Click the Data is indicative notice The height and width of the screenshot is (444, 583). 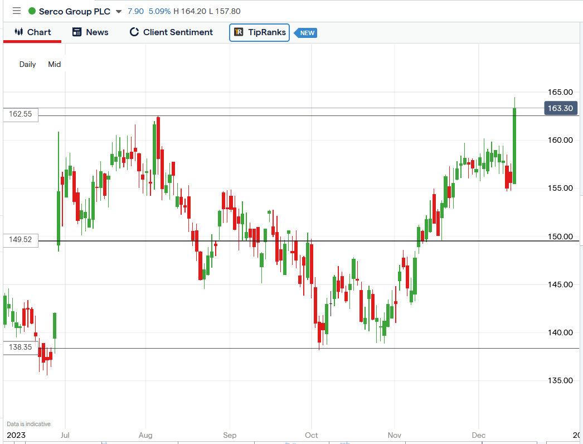(28, 424)
